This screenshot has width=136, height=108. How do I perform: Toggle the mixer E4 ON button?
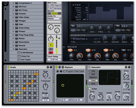point(124,50)
